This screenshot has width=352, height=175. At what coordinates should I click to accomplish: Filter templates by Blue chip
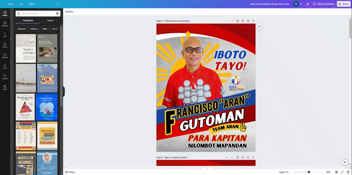coord(45,29)
